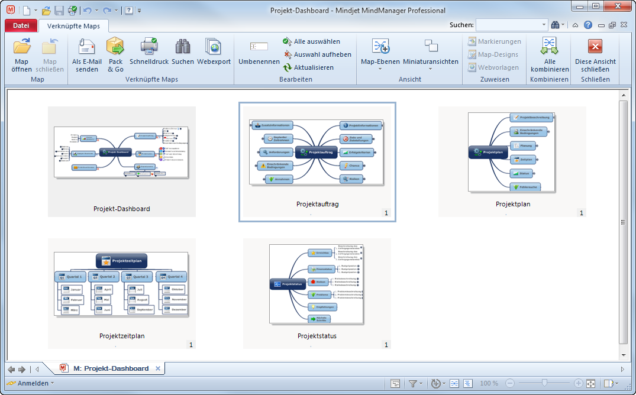
Task: Expand the Suchen field dropdown arrow
Action: 544,25
